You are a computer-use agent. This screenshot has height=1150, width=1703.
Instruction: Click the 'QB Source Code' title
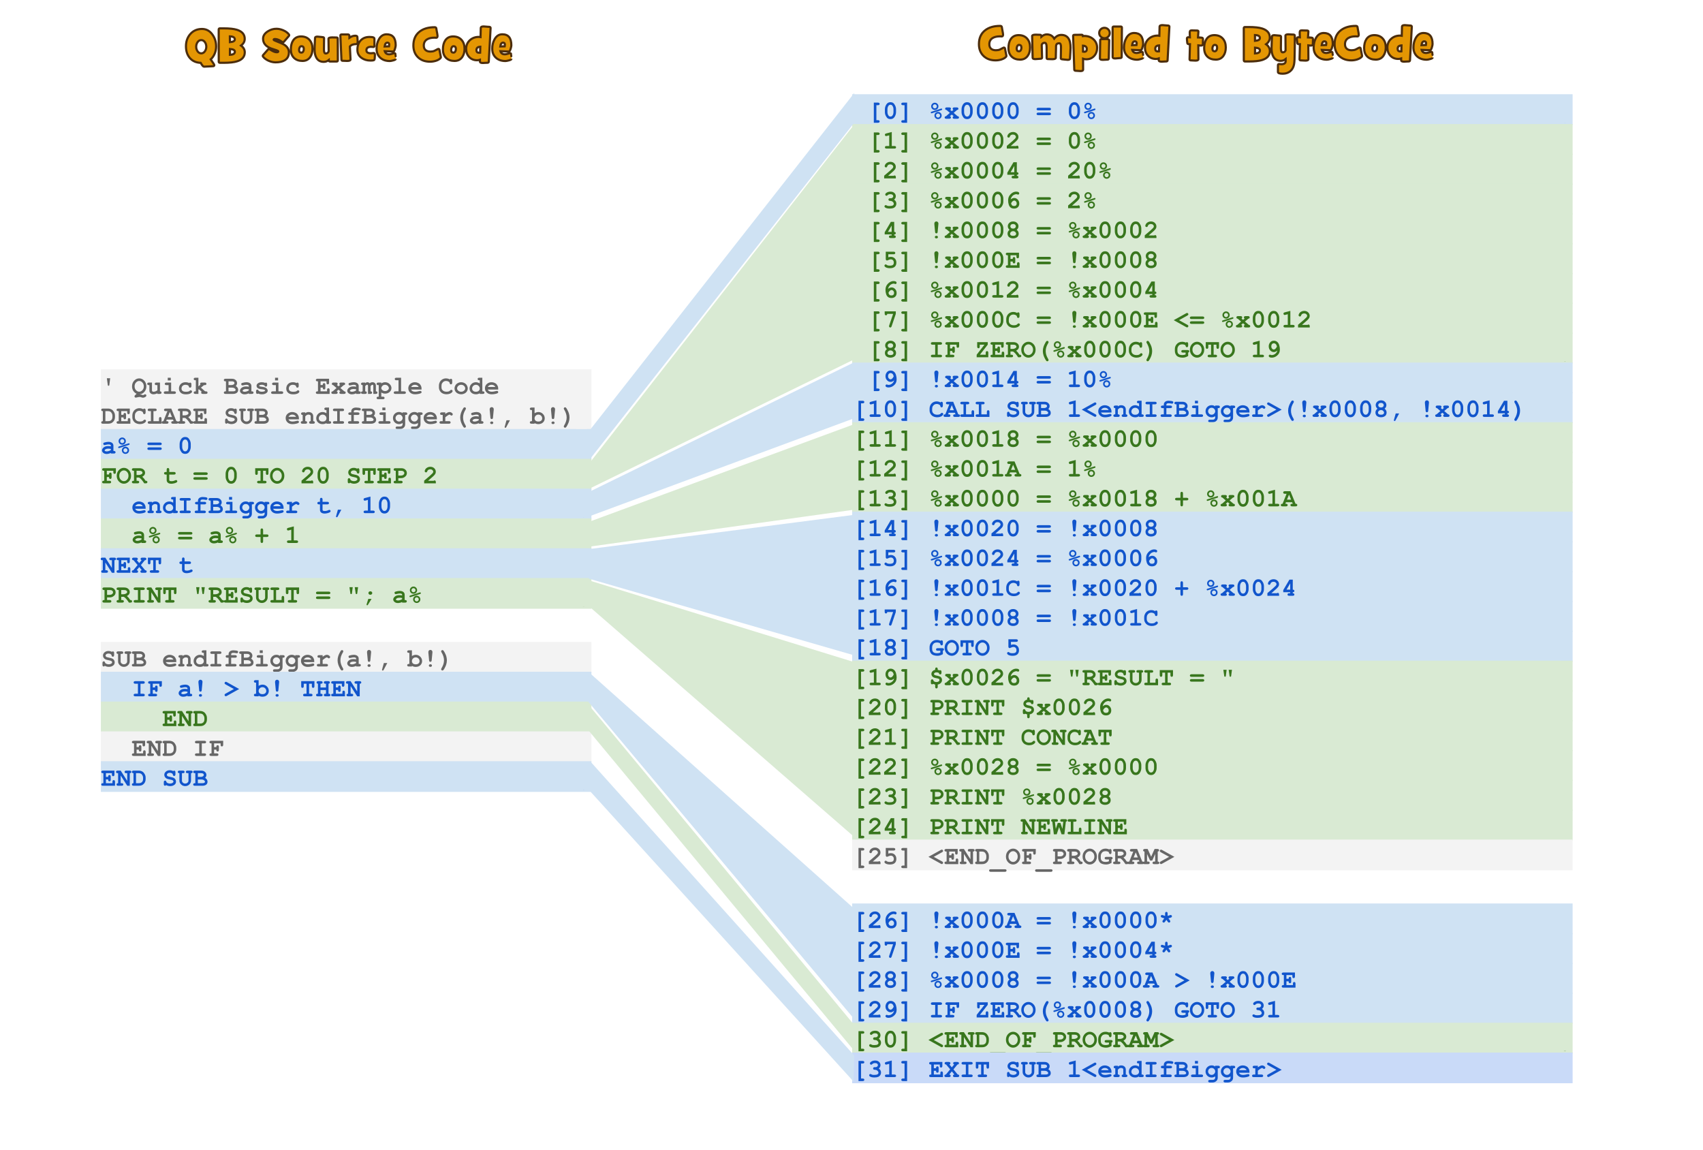[349, 46]
